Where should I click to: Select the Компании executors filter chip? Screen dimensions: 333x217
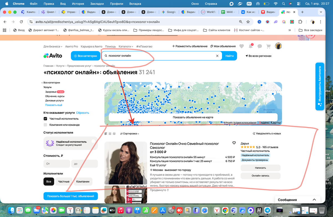coord(83,181)
